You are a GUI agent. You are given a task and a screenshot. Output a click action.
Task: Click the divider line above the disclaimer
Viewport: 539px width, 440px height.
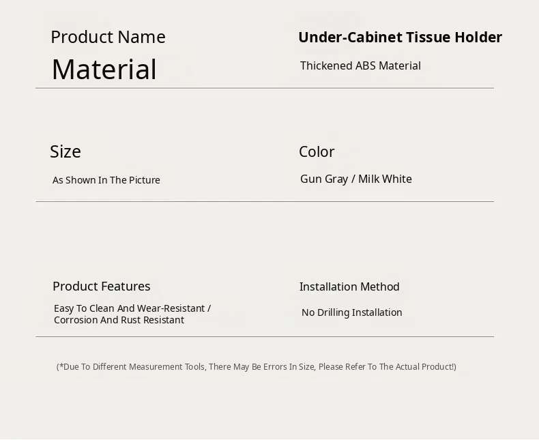(265, 336)
